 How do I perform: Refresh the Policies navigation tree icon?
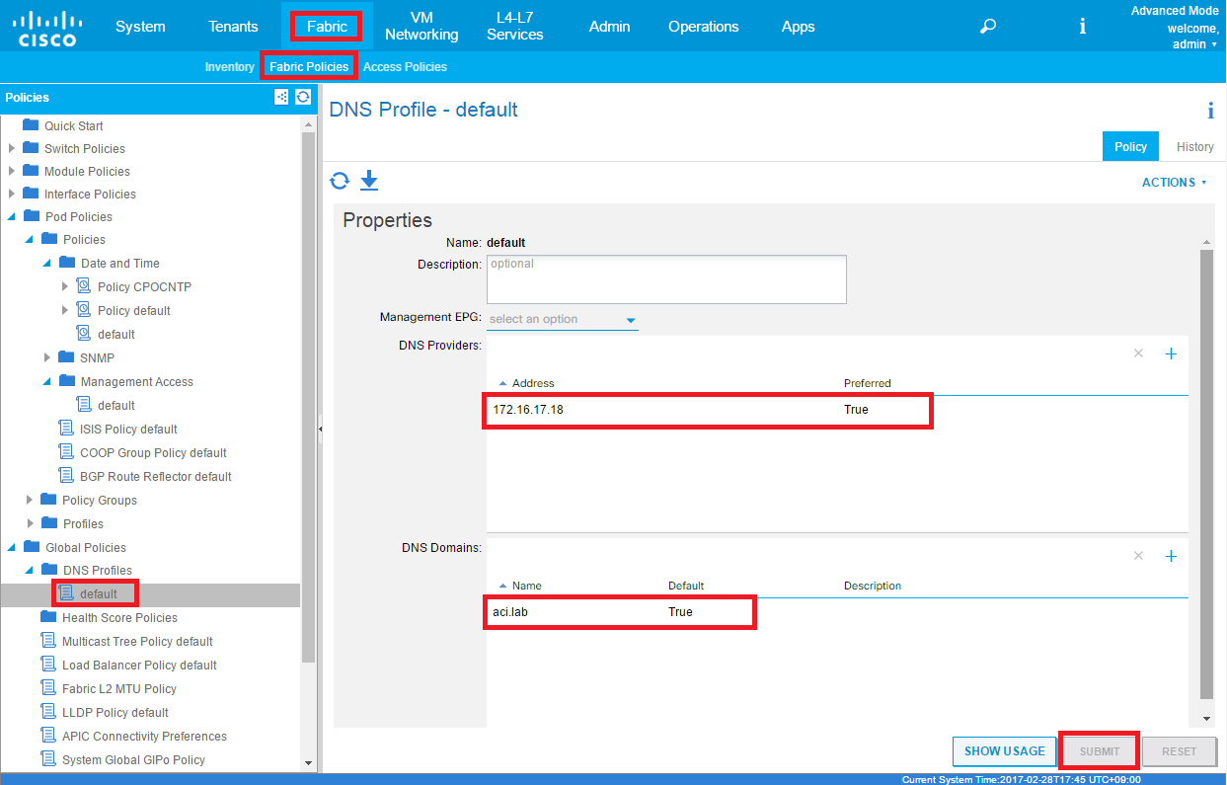[x=303, y=97]
